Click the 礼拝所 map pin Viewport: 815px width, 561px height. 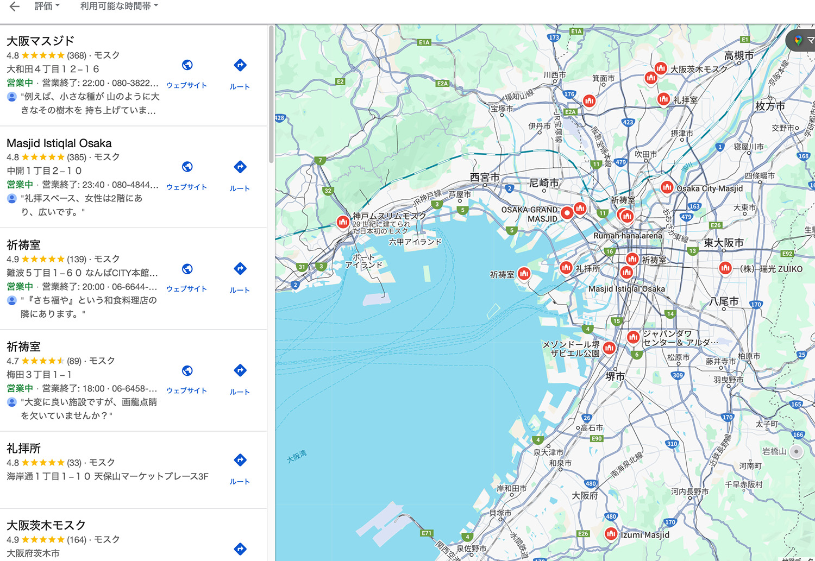pyautogui.click(x=566, y=267)
